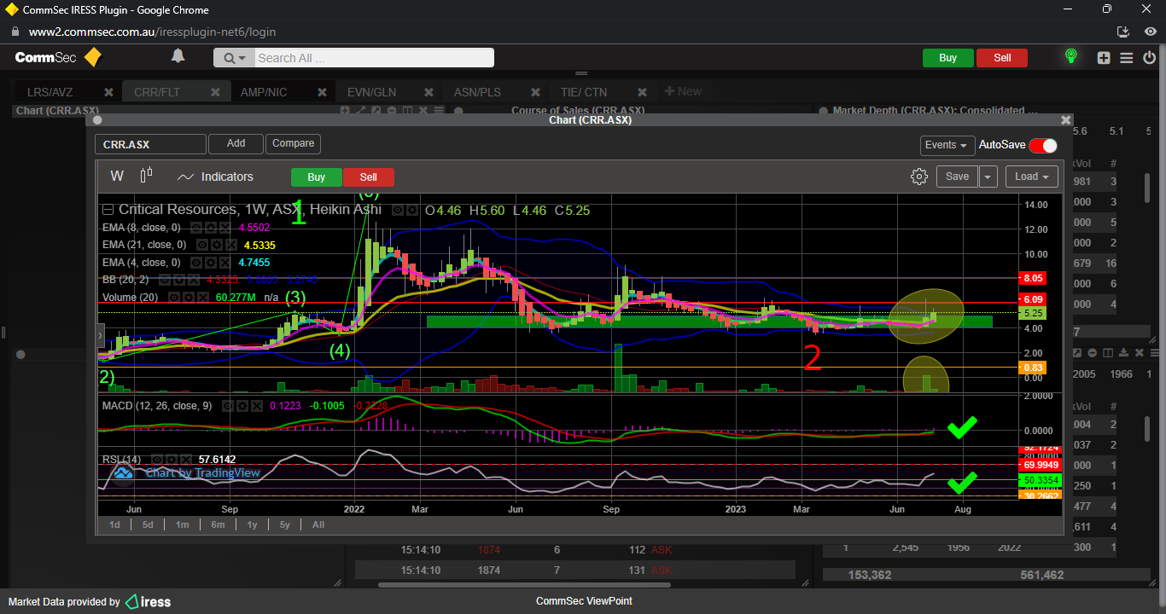Click the CommSec logo
The width and height of the screenshot is (1166, 614).
click(x=59, y=58)
